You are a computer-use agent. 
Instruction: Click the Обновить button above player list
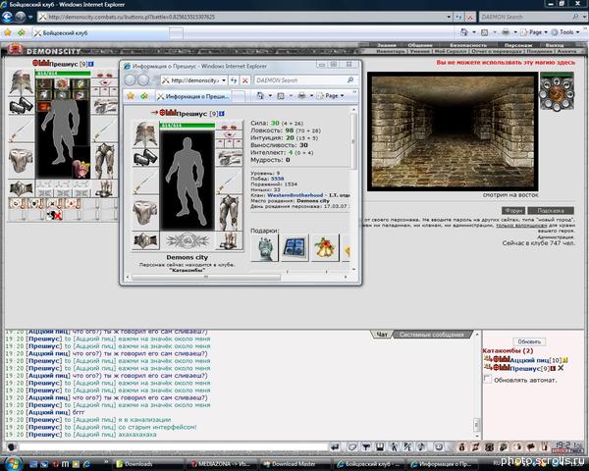(529, 341)
